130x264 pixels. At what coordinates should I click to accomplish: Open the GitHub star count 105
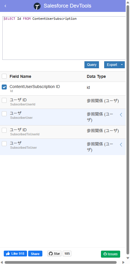point(67,254)
